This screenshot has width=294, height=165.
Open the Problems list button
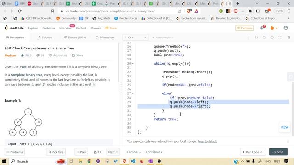click(x=15, y=152)
